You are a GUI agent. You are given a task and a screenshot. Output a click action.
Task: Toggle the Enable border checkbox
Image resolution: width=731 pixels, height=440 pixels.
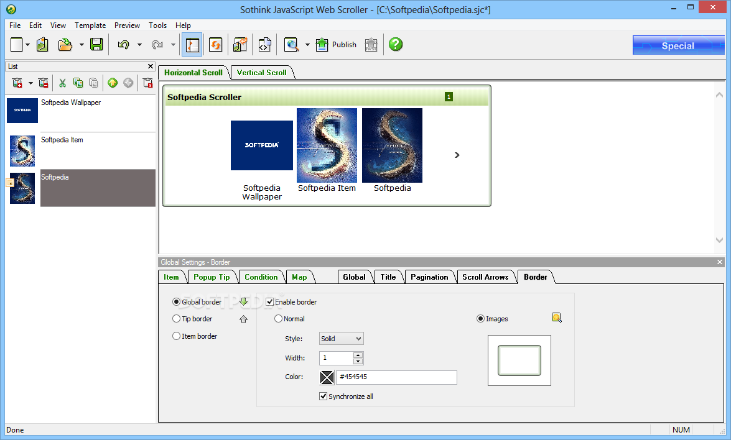269,301
